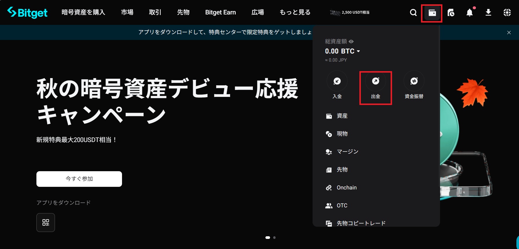Expand the BTC currency dropdown arrow

point(359,51)
